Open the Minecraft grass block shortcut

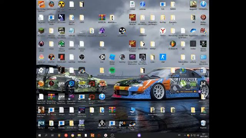point(41,31)
